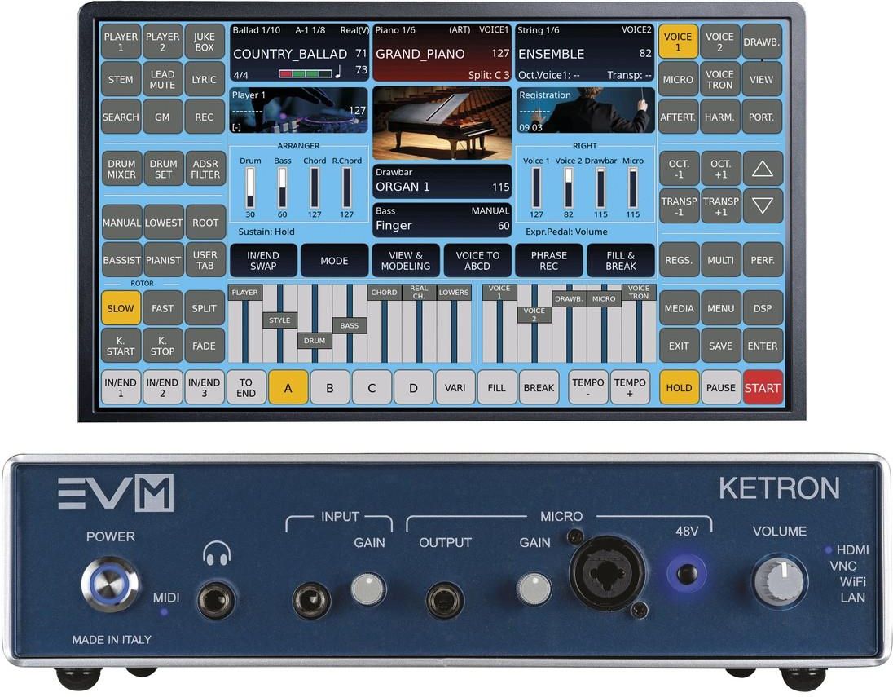Toggle LEAD MUTE
This screenshot has height=697, width=893.
pyautogui.click(x=162, y=79)
